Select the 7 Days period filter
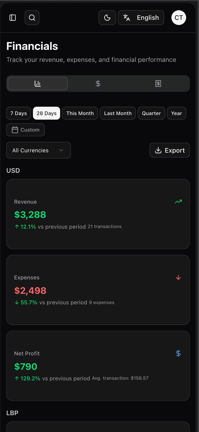The height and width of the screenshot is (432, 199). click(18, 113)
